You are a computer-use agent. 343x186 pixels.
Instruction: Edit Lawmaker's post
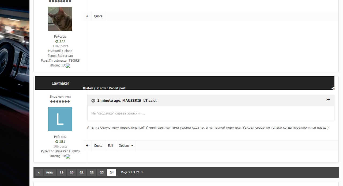click(x=111, y=146)
